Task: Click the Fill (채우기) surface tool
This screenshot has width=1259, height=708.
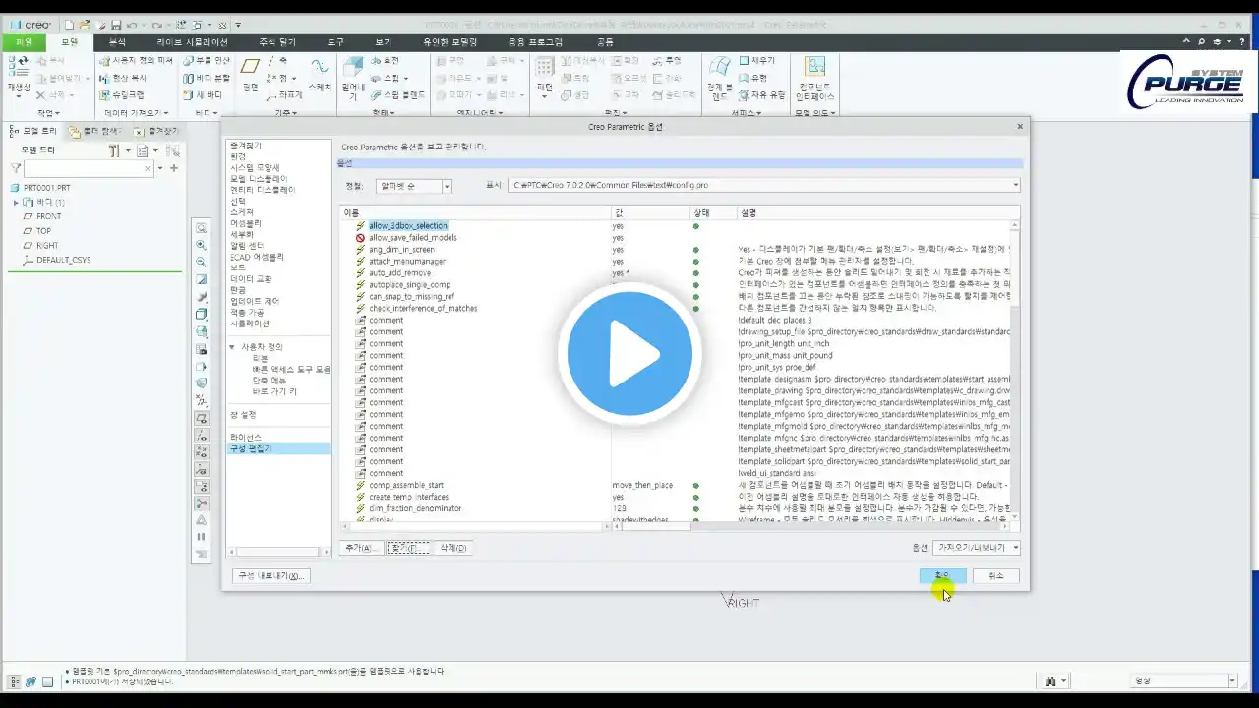Action: tap(755, 61)
